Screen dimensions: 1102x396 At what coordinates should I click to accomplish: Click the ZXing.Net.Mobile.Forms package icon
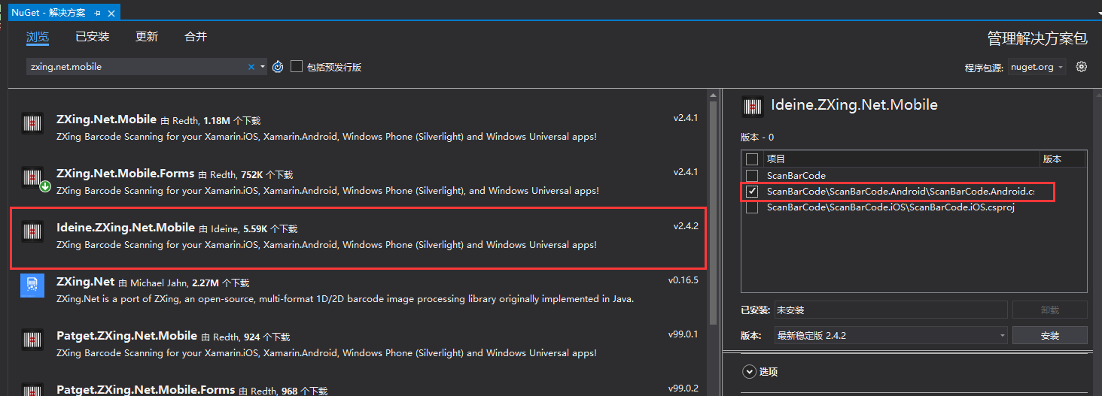[32, 178]
